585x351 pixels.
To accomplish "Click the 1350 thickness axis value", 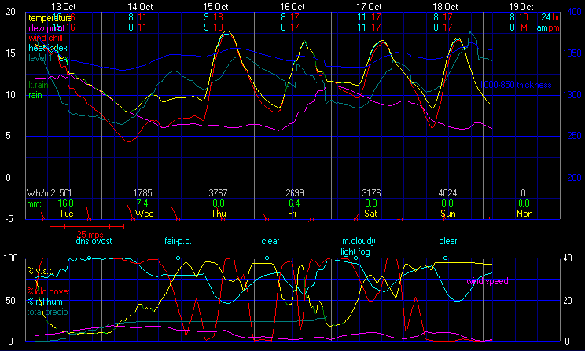I will point(572,53).
